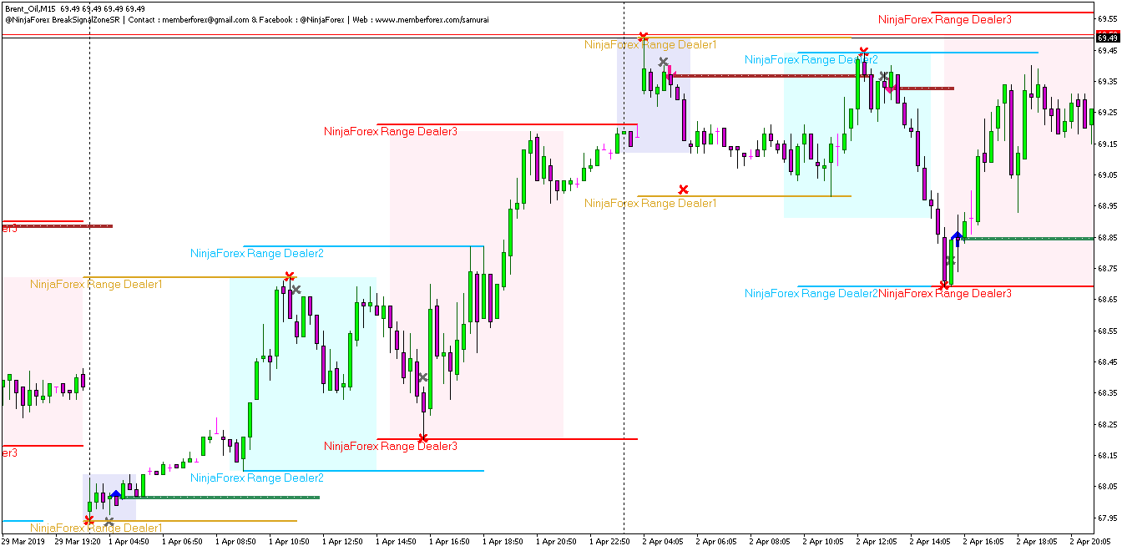The width and height of the screenshot is (1127, 551).
Task: Click the 1 Apr 20:50 time label
Action: pos(557,541)
